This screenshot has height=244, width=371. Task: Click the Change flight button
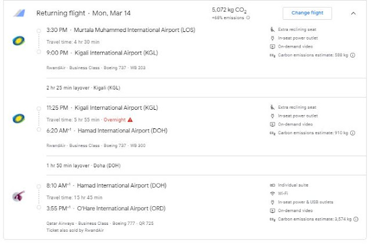(307, 13)
